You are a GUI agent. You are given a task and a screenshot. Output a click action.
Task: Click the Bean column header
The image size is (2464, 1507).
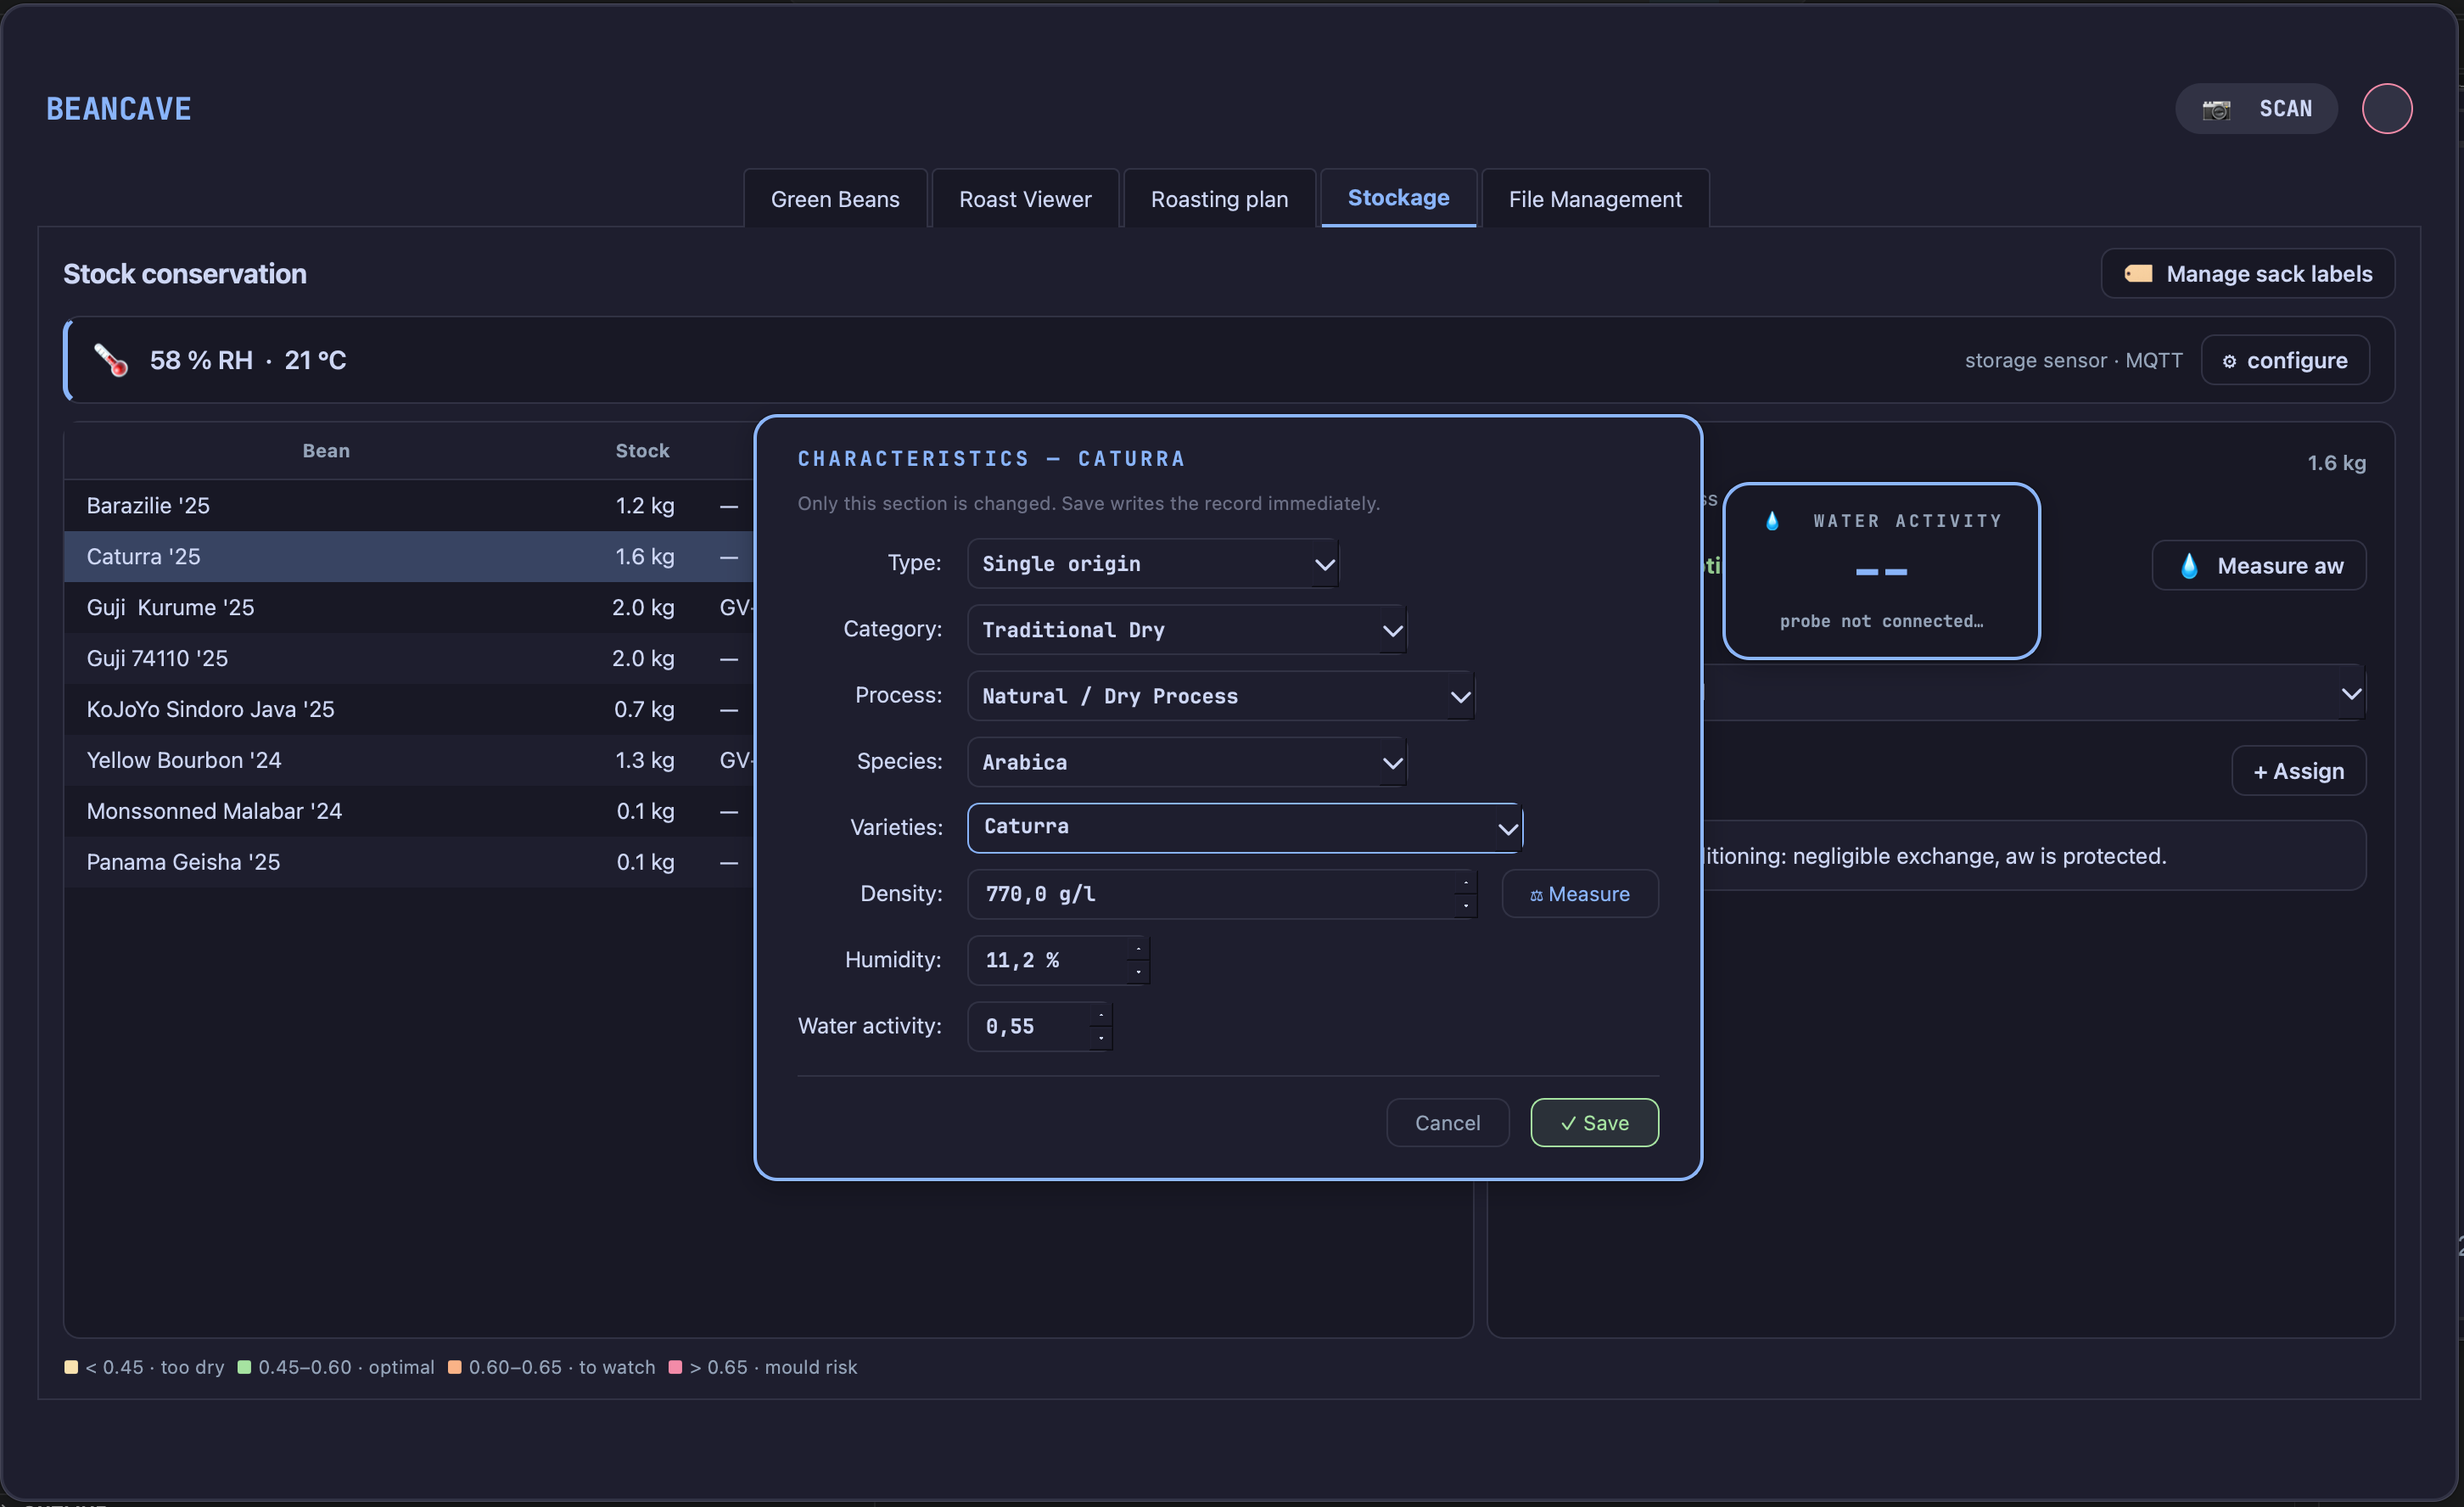[x=326, y=451]
